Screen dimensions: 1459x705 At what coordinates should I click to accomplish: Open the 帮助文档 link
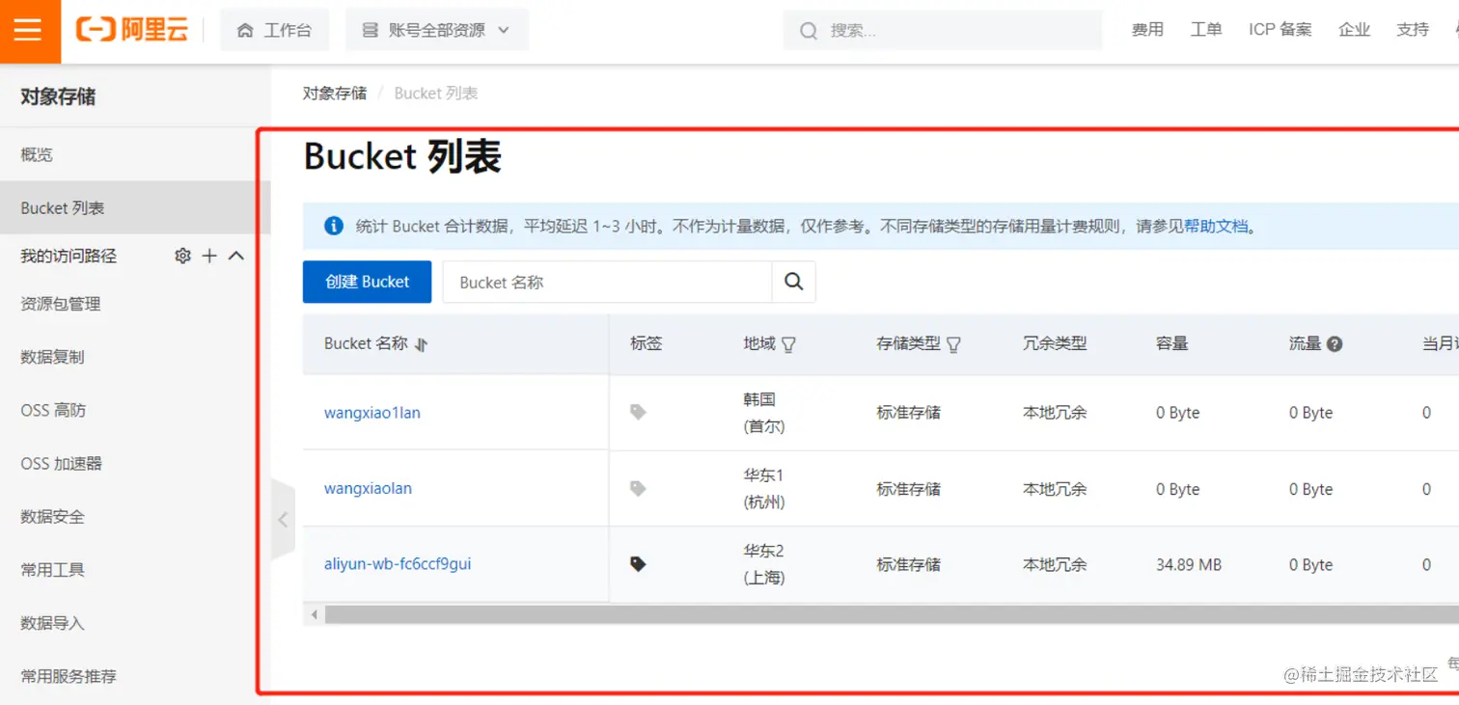[1216, 227]
